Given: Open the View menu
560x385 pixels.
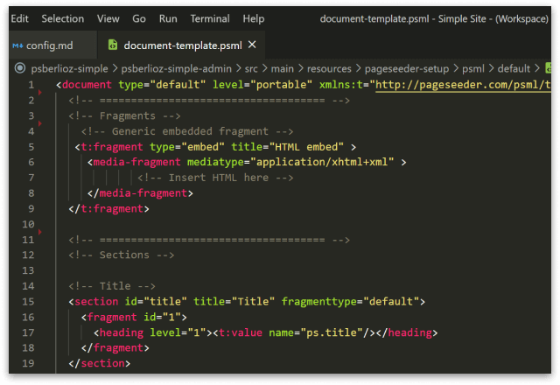Looking at the screenshot, I should pos(108,18).
